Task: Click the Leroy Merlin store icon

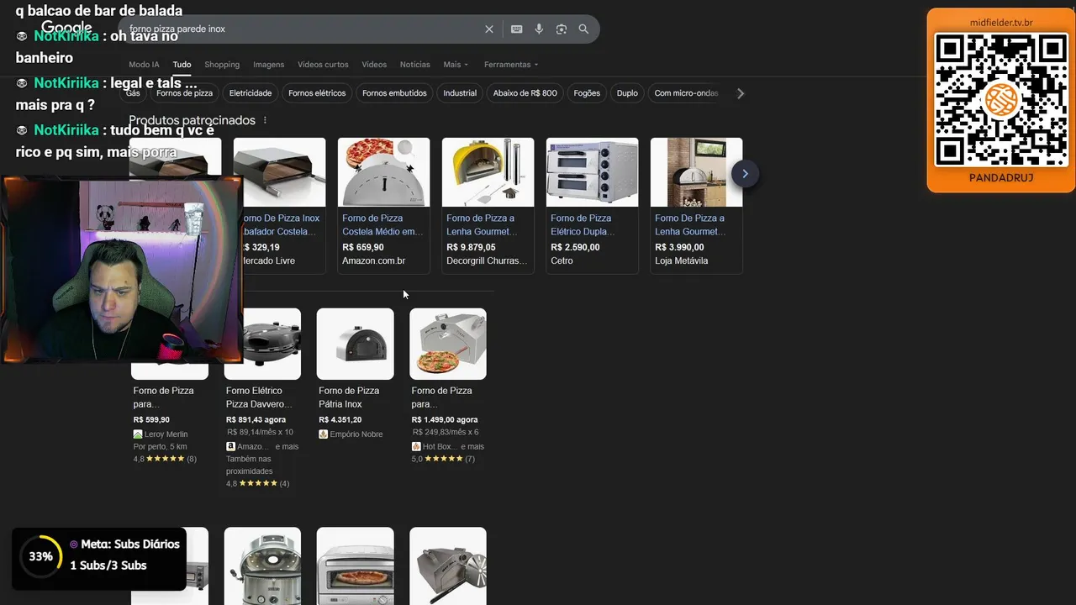Action: (x=138, y=434)
